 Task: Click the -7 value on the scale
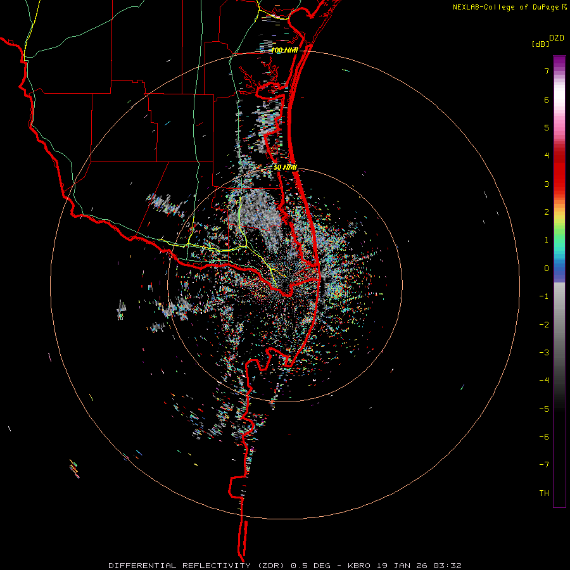click(544, 465)
